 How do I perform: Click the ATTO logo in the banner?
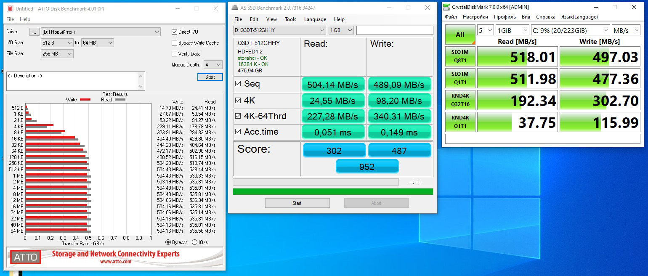[x=26, y=257]
